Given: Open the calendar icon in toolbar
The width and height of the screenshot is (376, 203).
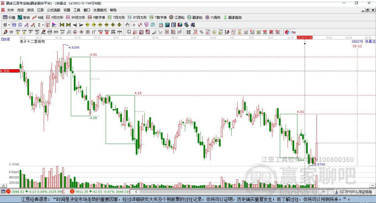Looking at the screenshot, I should (161, 25).
